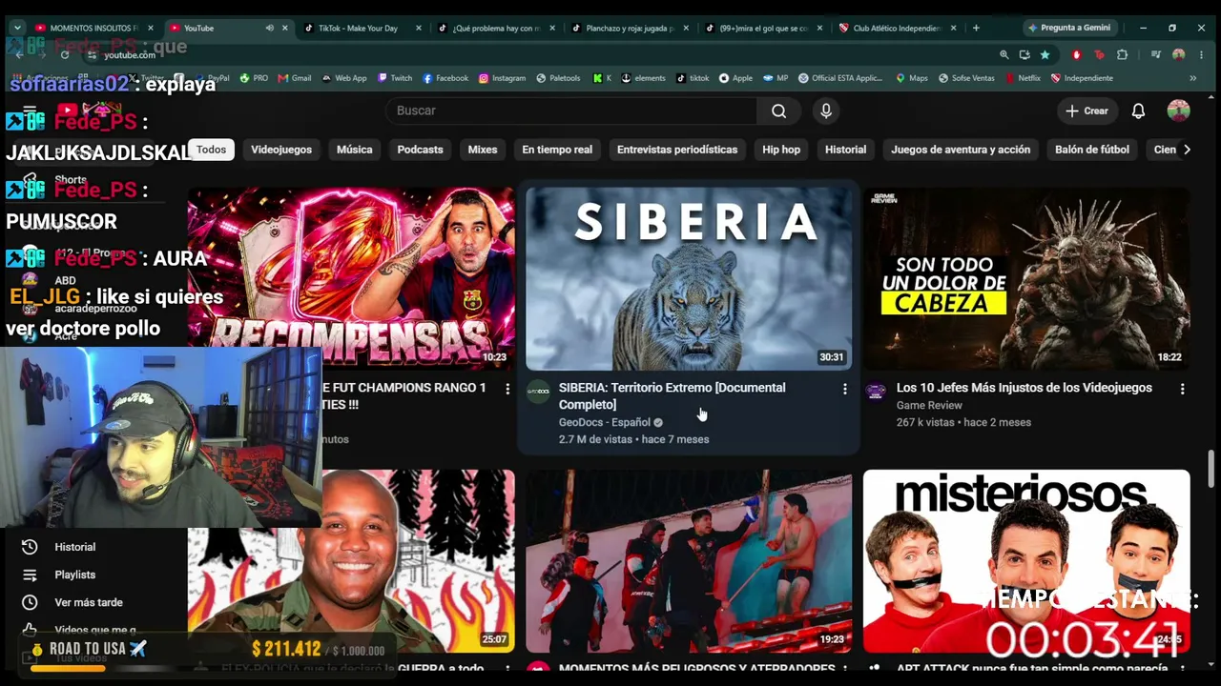Open the Chrome extensions puzzle icon
This screenshot has height=686, width=1221.
(x=1122, y=55)
